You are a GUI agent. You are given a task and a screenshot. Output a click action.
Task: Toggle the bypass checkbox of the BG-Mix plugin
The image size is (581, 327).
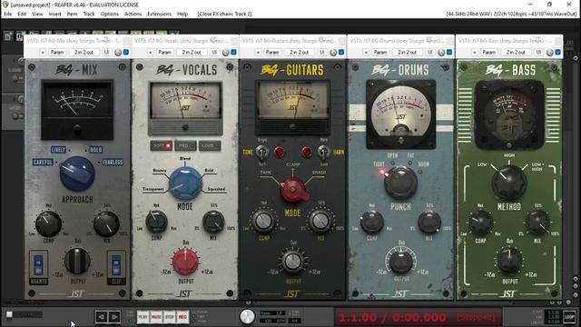(x=126, y=53)
